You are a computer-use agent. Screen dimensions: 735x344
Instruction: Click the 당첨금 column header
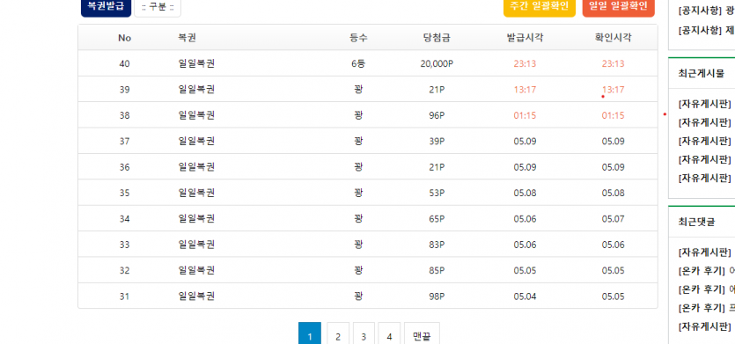[x=437, y=38]
